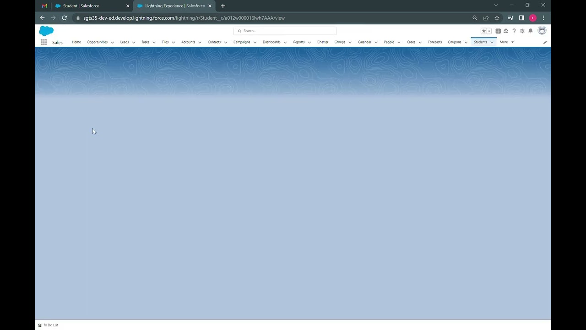
Task: Expand the Coupons tab chevron
Action: coord(466,42)
